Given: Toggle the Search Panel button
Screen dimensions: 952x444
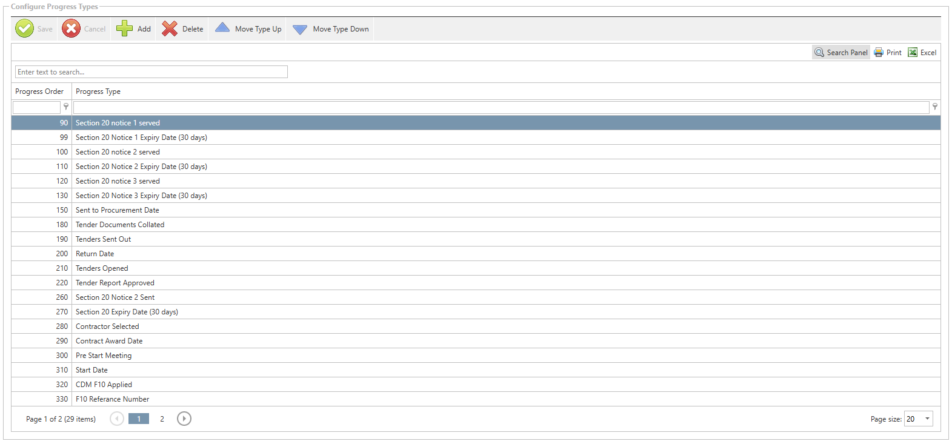Looking at the screenshot, I should pyautogui.click(x=841, y=53).
